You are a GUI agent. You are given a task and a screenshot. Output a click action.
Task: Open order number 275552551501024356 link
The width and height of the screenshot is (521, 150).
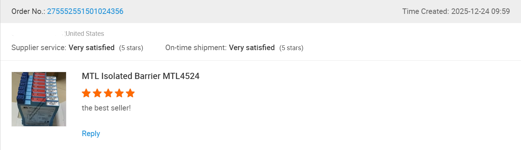pyautogui.click(x=85, y=11)
